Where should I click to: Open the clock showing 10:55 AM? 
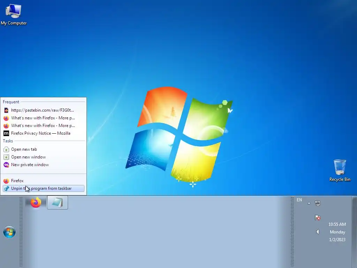click(337, 224)
